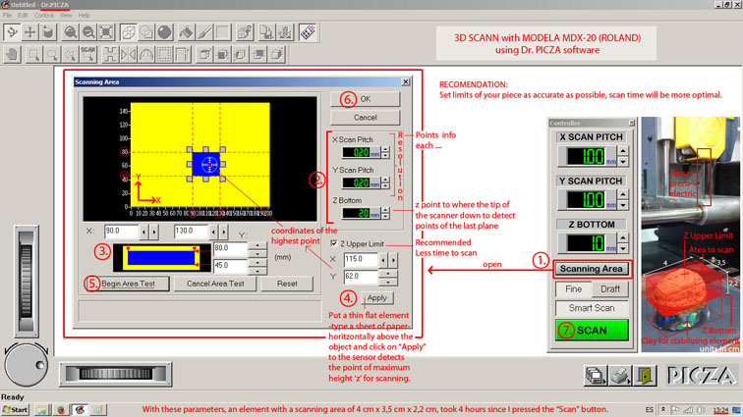Image resolution: width=743 pixels, height=417 pixels.
Task: Open the Control menu
Action: click(43, 15)
